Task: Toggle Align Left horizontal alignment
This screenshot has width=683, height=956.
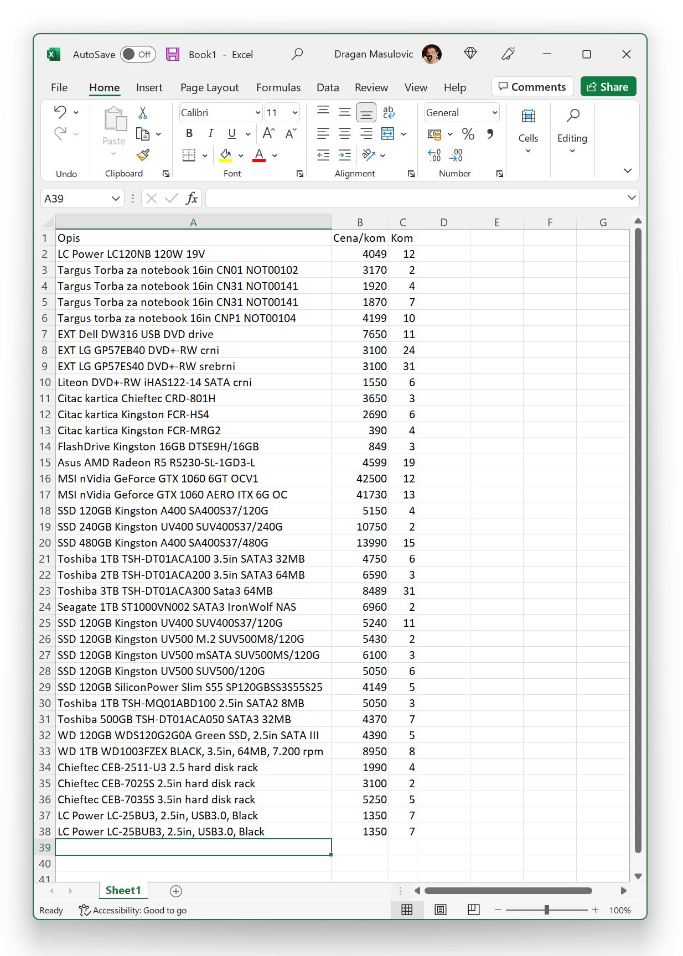Action: [x=323, y=133]
